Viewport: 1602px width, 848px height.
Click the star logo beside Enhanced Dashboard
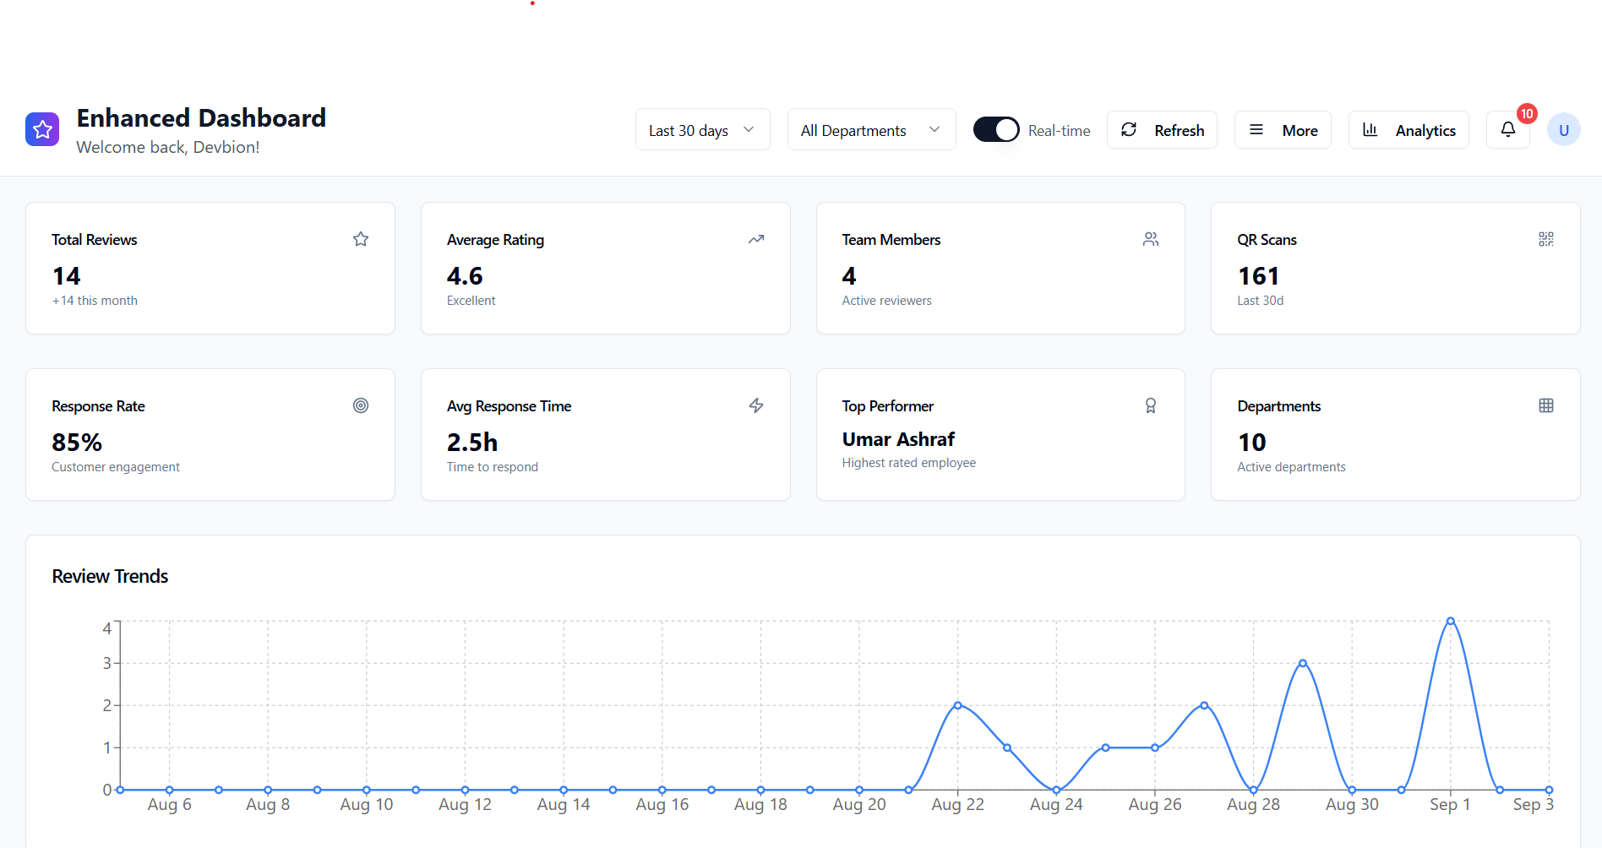point(42,129)
